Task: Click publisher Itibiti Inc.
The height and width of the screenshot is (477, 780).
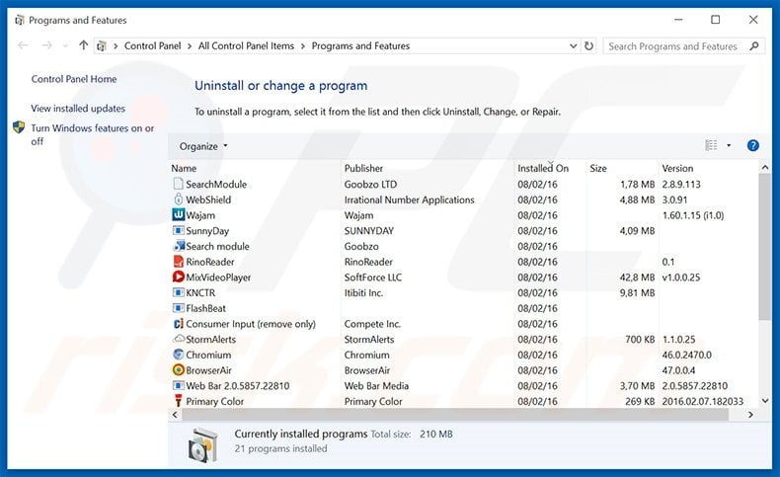Action: [363, 292]
